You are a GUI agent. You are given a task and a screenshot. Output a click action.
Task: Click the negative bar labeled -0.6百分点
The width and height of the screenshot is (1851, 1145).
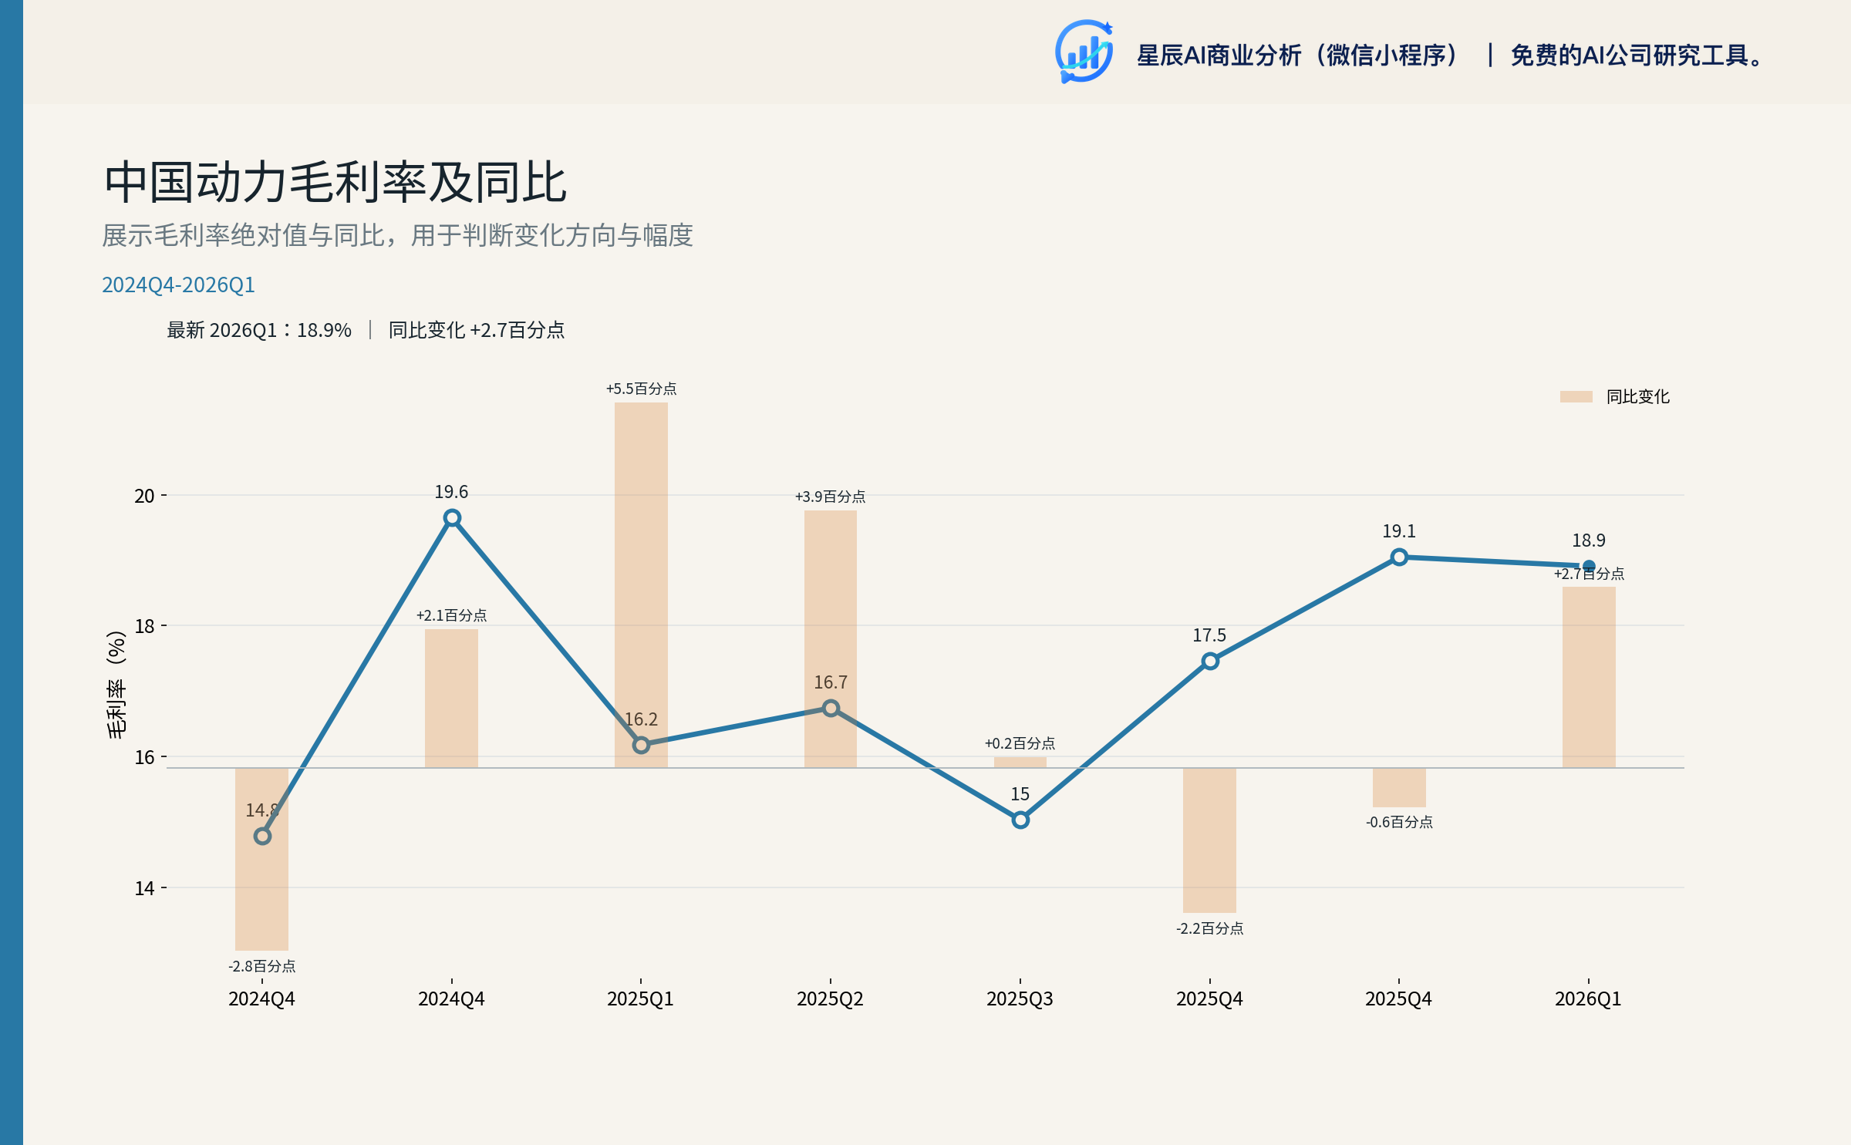click(x=1399, y=787)
